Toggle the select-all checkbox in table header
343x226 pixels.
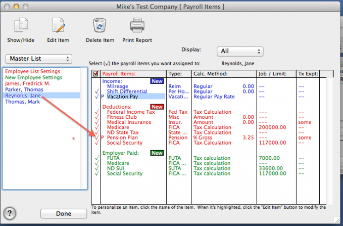(x=95, y=74)
